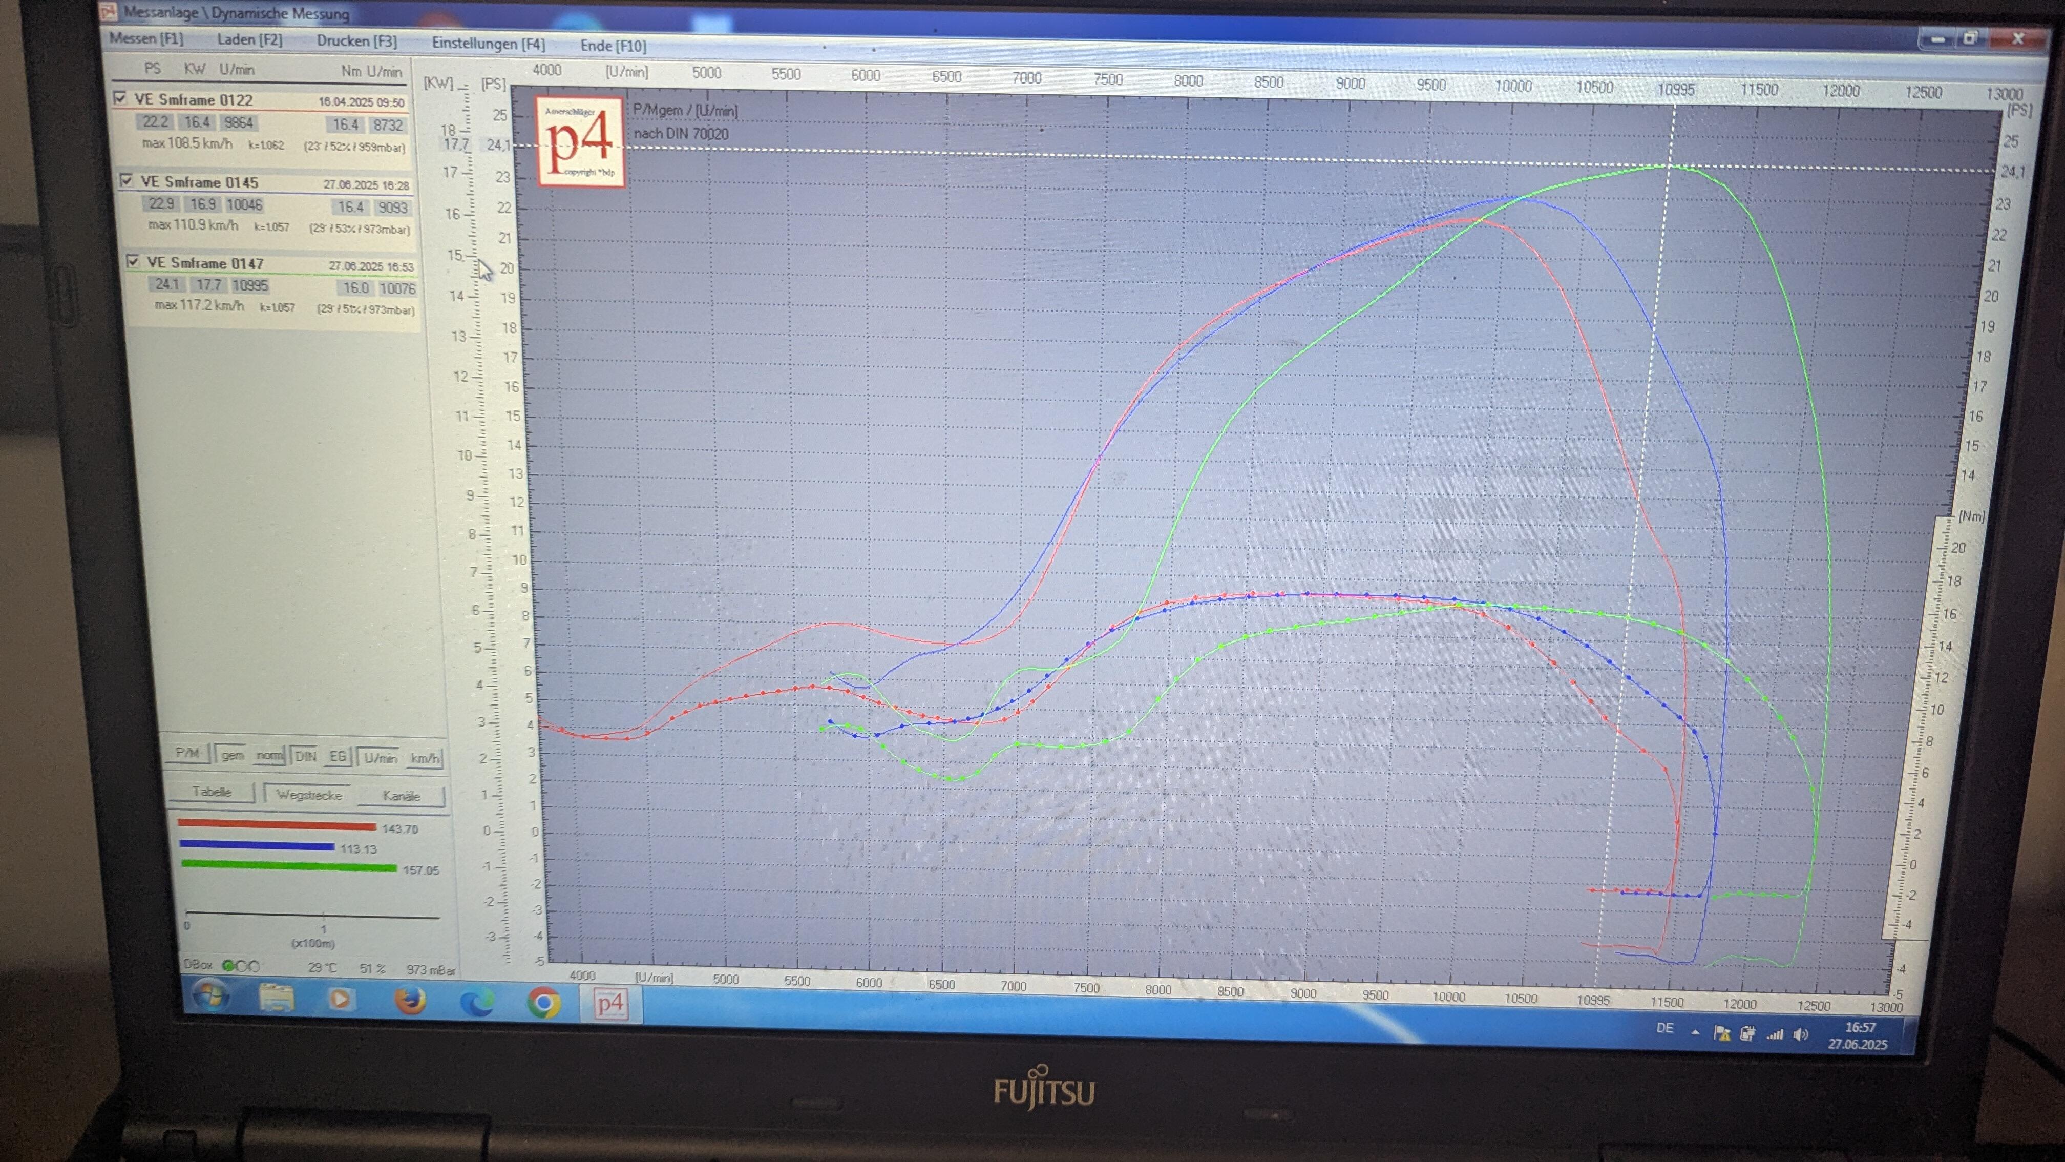The height and width of the screenshot is (1162, 2065).
Task: Click the DBox green status LED
Action: pyautogui.click(x=228, y=966)
